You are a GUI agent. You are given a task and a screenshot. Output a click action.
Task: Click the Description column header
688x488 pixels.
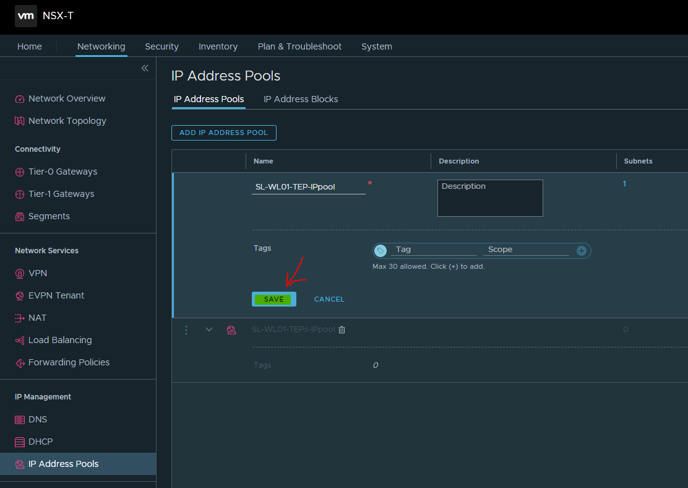pos(458,161)
